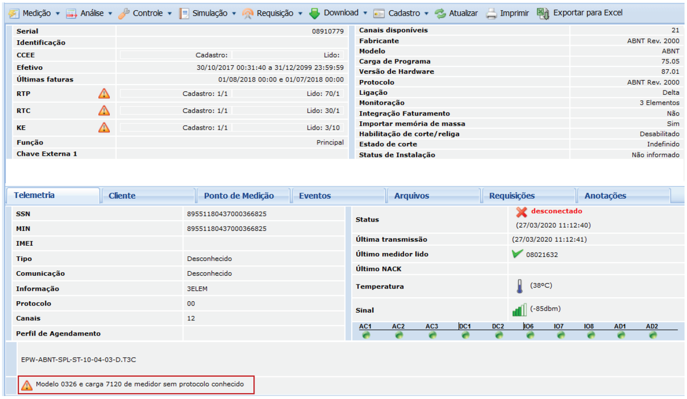Expand the Medição dropdown menu
The width and height of the screenshot is (687, 399).
point(58,13)
